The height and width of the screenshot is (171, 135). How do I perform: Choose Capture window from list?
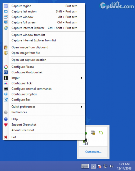(x=44, y=35)
